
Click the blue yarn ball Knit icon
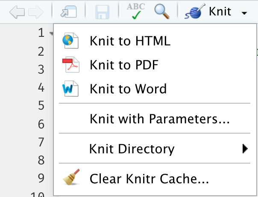point(195,12)
